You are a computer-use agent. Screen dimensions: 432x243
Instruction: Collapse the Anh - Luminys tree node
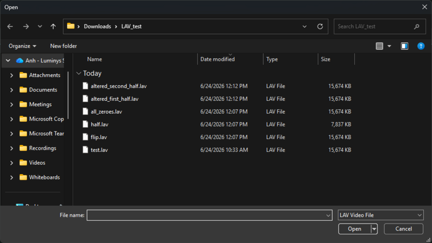[8, 60]
